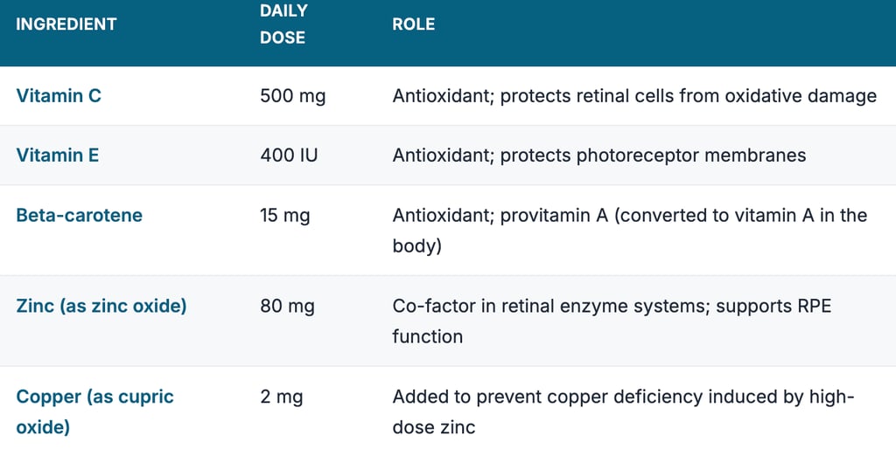This screenshot has width=896, height=449.
Task: Click the Zinc (as zinc oxide) entry
Action: tap(101, 306)
